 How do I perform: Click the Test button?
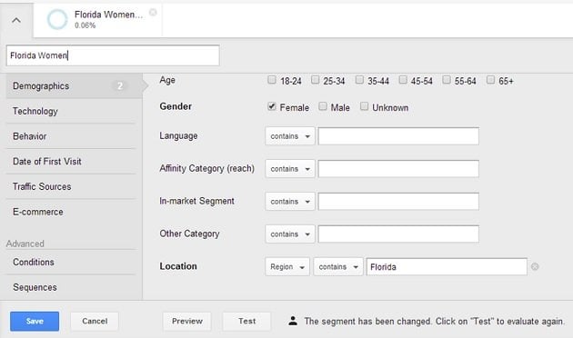coord(247,322)
